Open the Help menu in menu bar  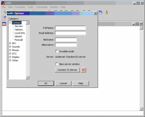(63, 7)
